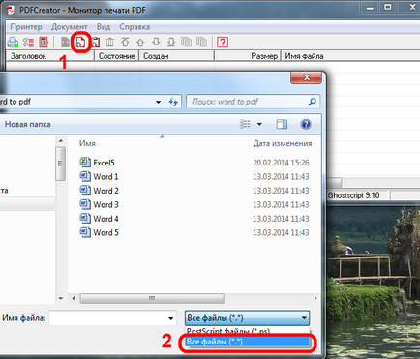
Task: Open the file name history dropdown
Action: pos(170,318)
